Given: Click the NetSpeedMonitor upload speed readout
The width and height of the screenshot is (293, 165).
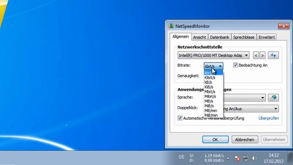Looking at the screenshot, I should [x=214, y=156].
